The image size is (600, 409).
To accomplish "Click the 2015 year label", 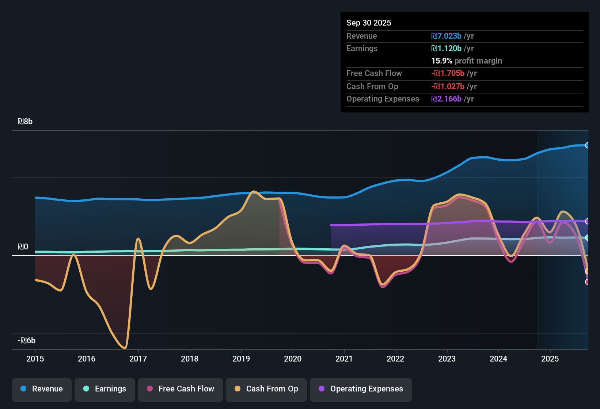I will pos(35,359).
